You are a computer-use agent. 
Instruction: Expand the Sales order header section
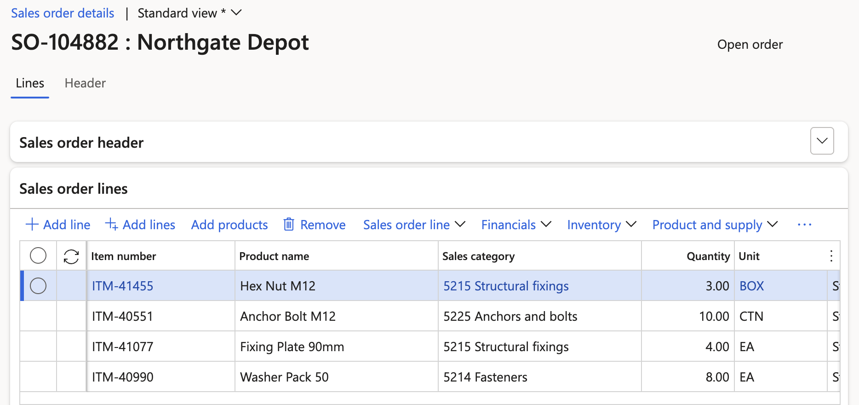[822, 141]
